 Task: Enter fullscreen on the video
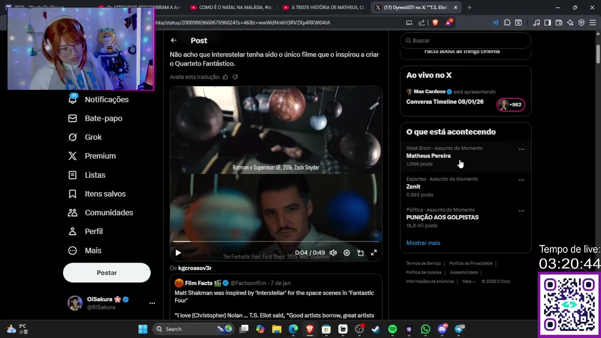pyautogui.click(x=374, y=253)
